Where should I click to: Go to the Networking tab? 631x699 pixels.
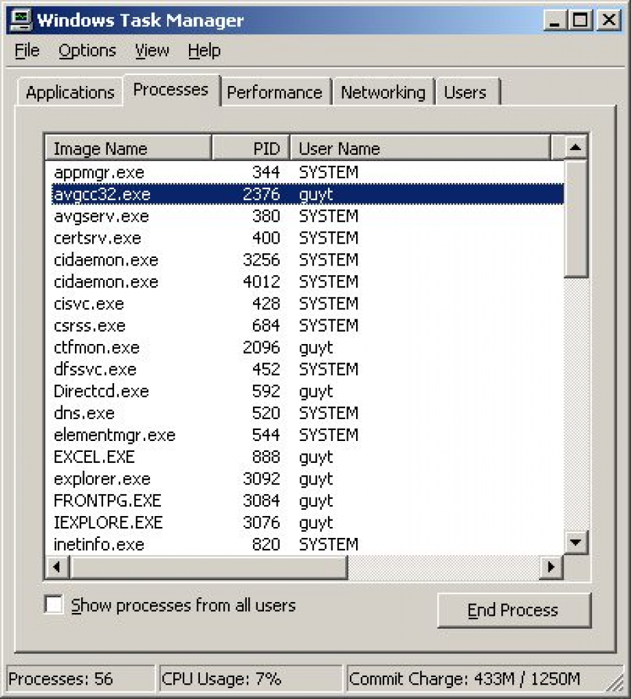click(x=383, y=92)
